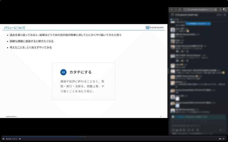Focus the 'KAKEHASHI 内を検索する' search box
Screen dimensions: 228x142
[200, 10]
